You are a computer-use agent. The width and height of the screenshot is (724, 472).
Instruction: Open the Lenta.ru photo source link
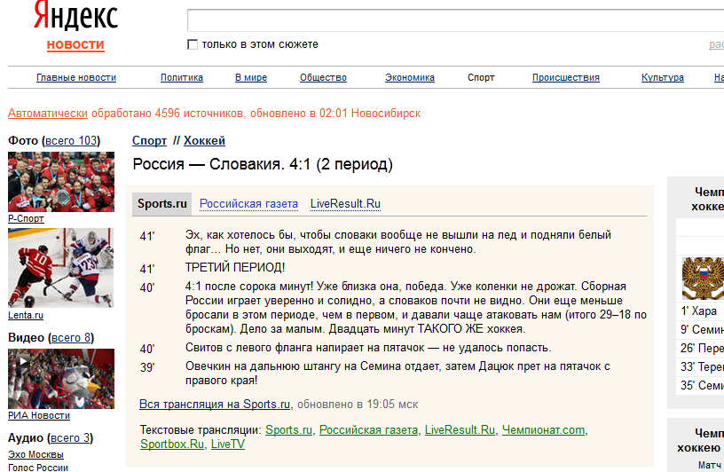(26, 315)
